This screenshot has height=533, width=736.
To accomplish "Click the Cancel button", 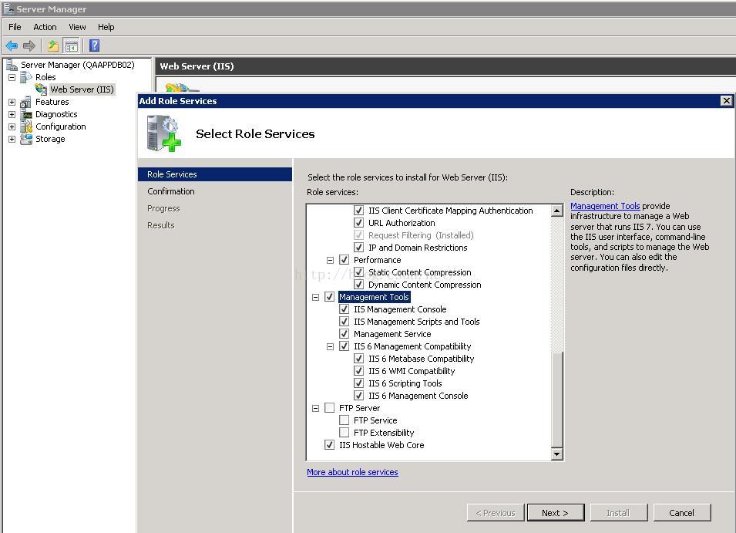I will [x=681, y=513].
